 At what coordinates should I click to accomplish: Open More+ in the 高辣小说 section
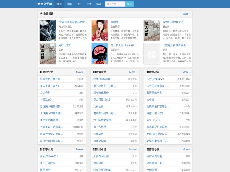[80, 72]
